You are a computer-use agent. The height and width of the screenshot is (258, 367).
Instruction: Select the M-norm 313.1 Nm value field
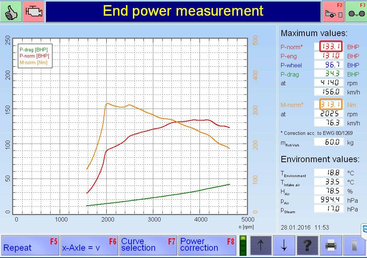coord(331,104)
